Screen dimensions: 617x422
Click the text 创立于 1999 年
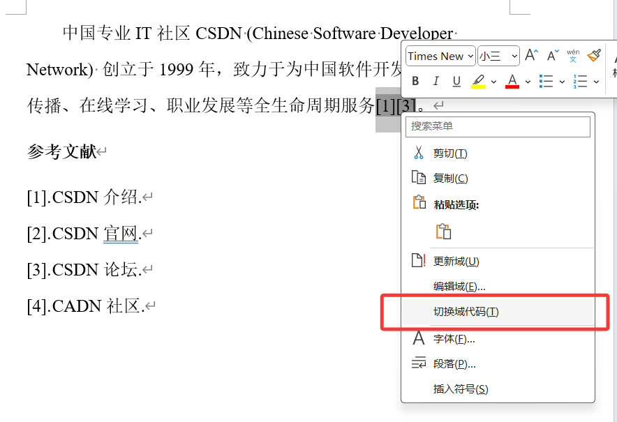click(x=158, y=70)
